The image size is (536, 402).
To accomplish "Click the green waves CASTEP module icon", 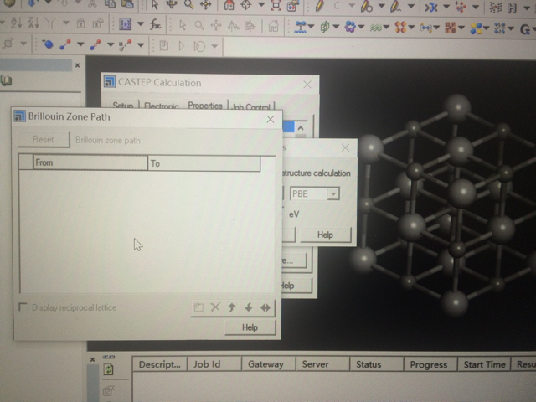I will pyautogui.click(x=376, y=28).
